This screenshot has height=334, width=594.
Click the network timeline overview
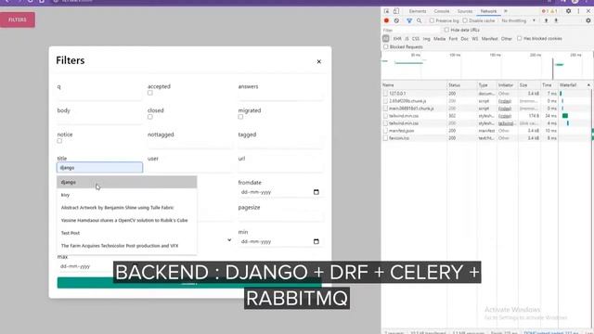coord(487,65)
